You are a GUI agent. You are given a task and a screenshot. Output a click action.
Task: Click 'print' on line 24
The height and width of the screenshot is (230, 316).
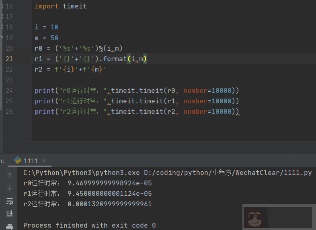point(45,91)
